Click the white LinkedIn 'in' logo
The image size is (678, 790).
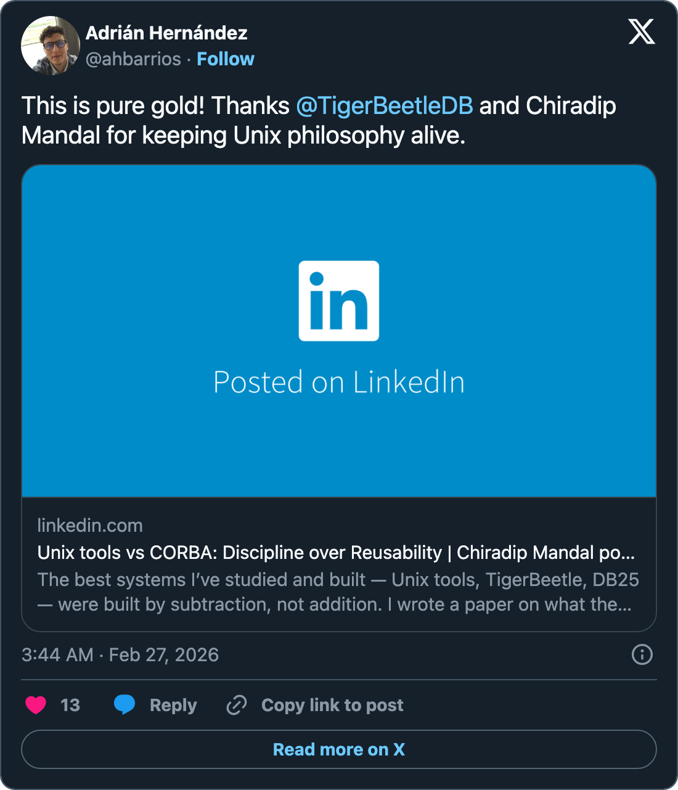339,301
